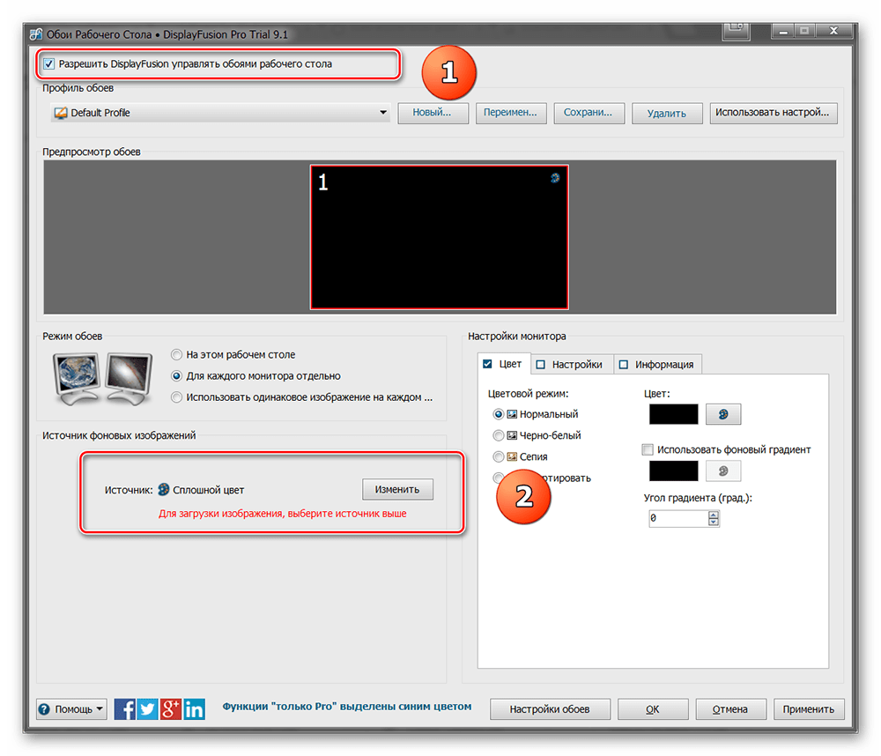This screenshot has width=881, height=756.
Task: Click the Применить button
Action: (809, 709)
